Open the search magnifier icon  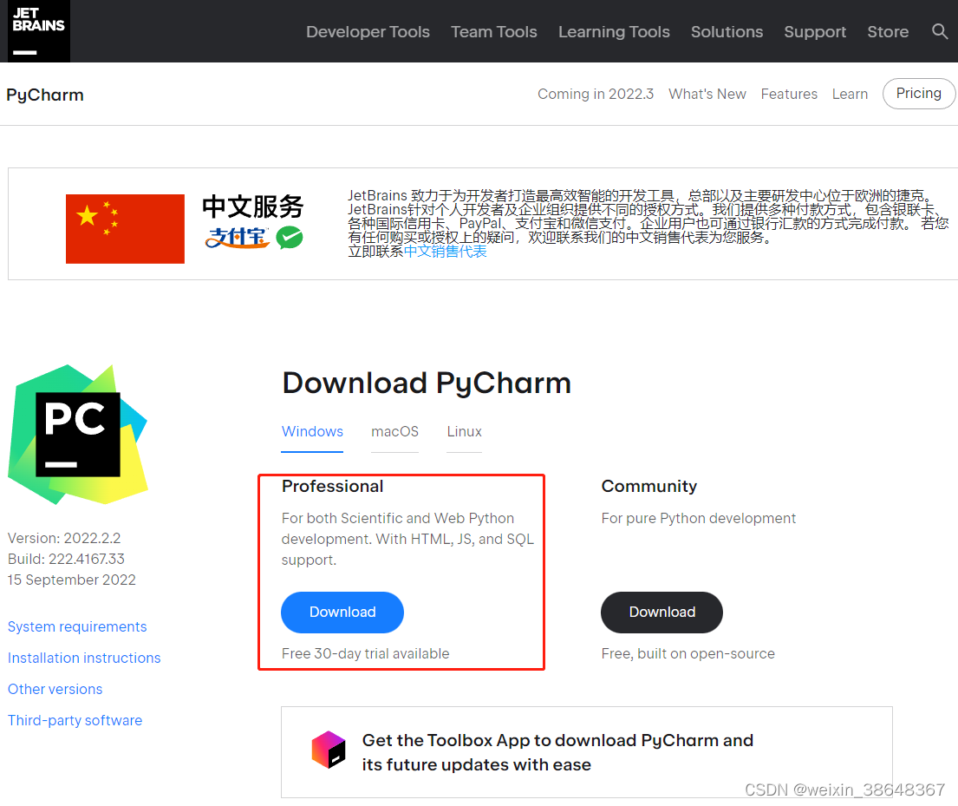coord(940,31)
